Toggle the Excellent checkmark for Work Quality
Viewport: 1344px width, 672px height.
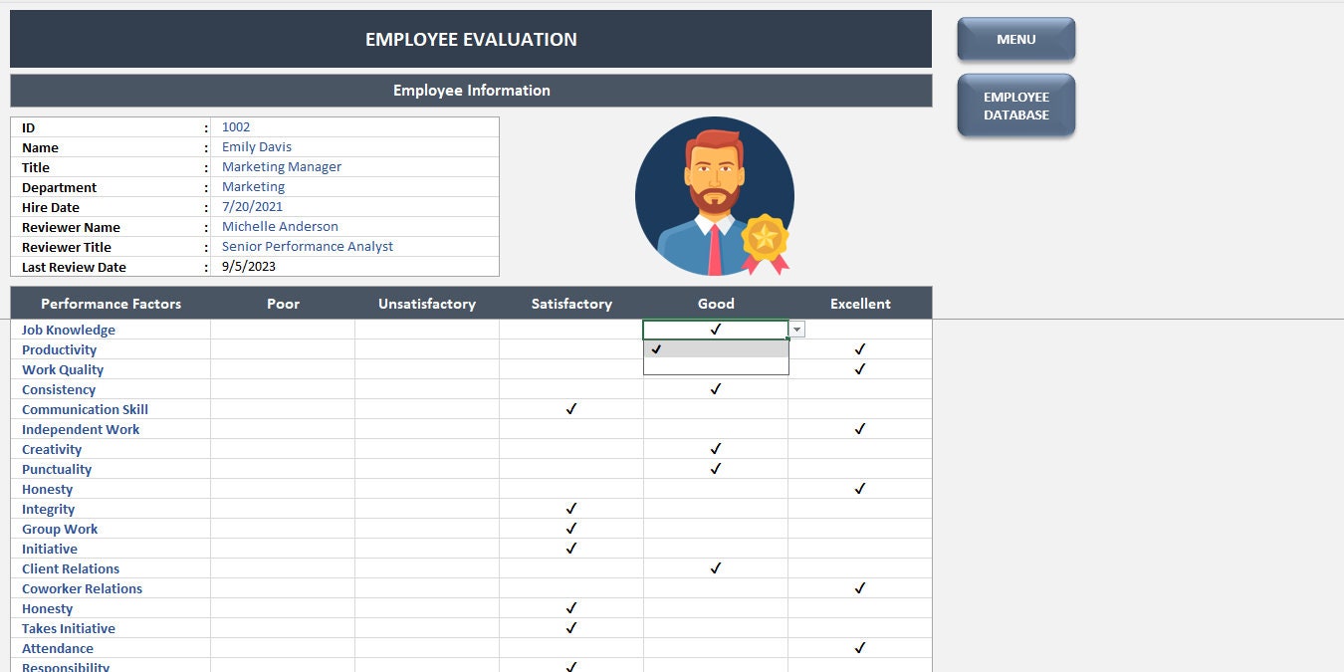[859, 369]
